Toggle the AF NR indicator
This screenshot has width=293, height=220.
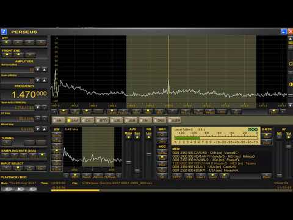tap(280, 137)
